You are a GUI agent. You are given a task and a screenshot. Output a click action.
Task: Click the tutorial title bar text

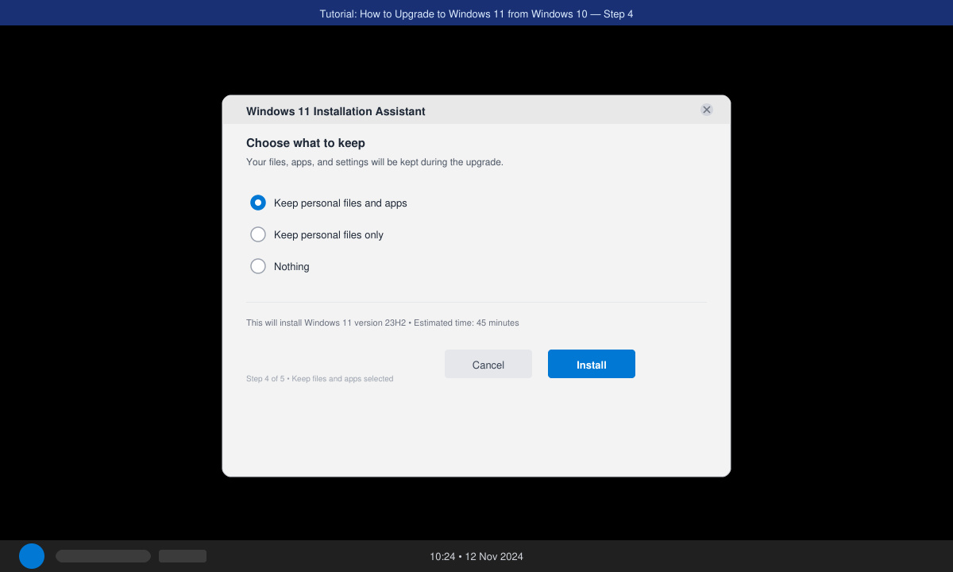[476, 14]
